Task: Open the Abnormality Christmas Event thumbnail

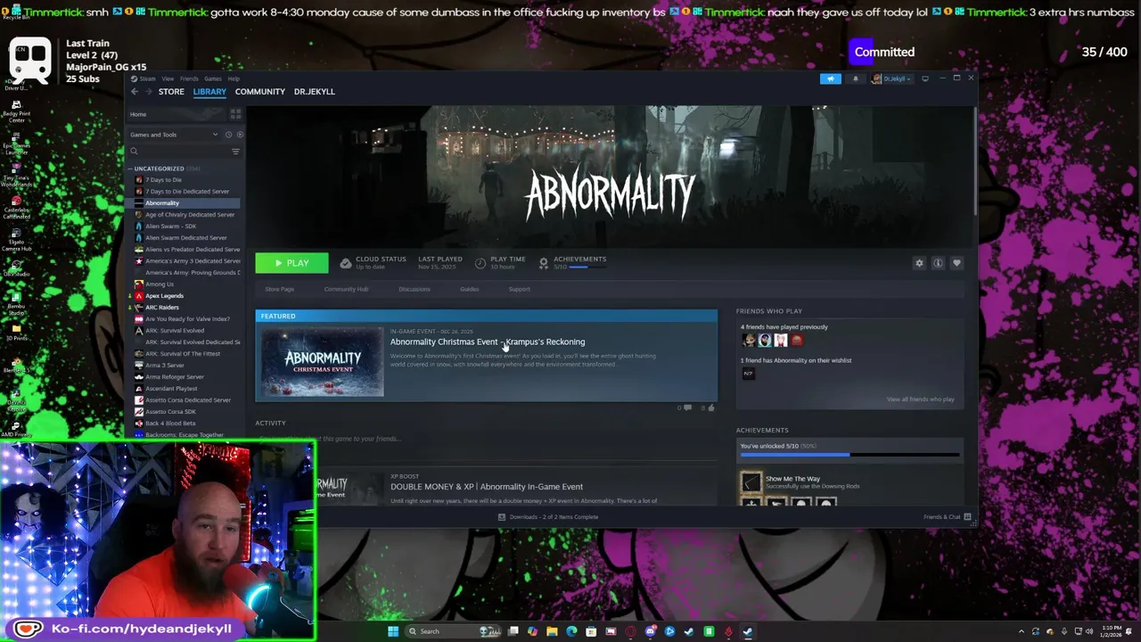Action: pos(322,361)
